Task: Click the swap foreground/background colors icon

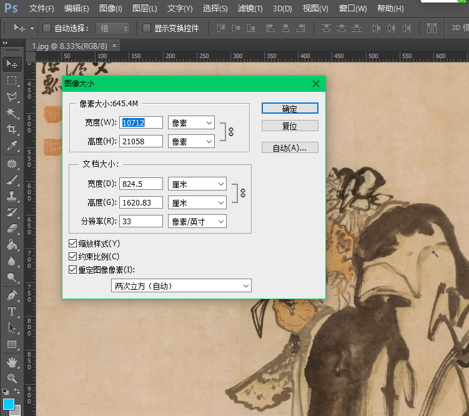Action: [17, 391]
